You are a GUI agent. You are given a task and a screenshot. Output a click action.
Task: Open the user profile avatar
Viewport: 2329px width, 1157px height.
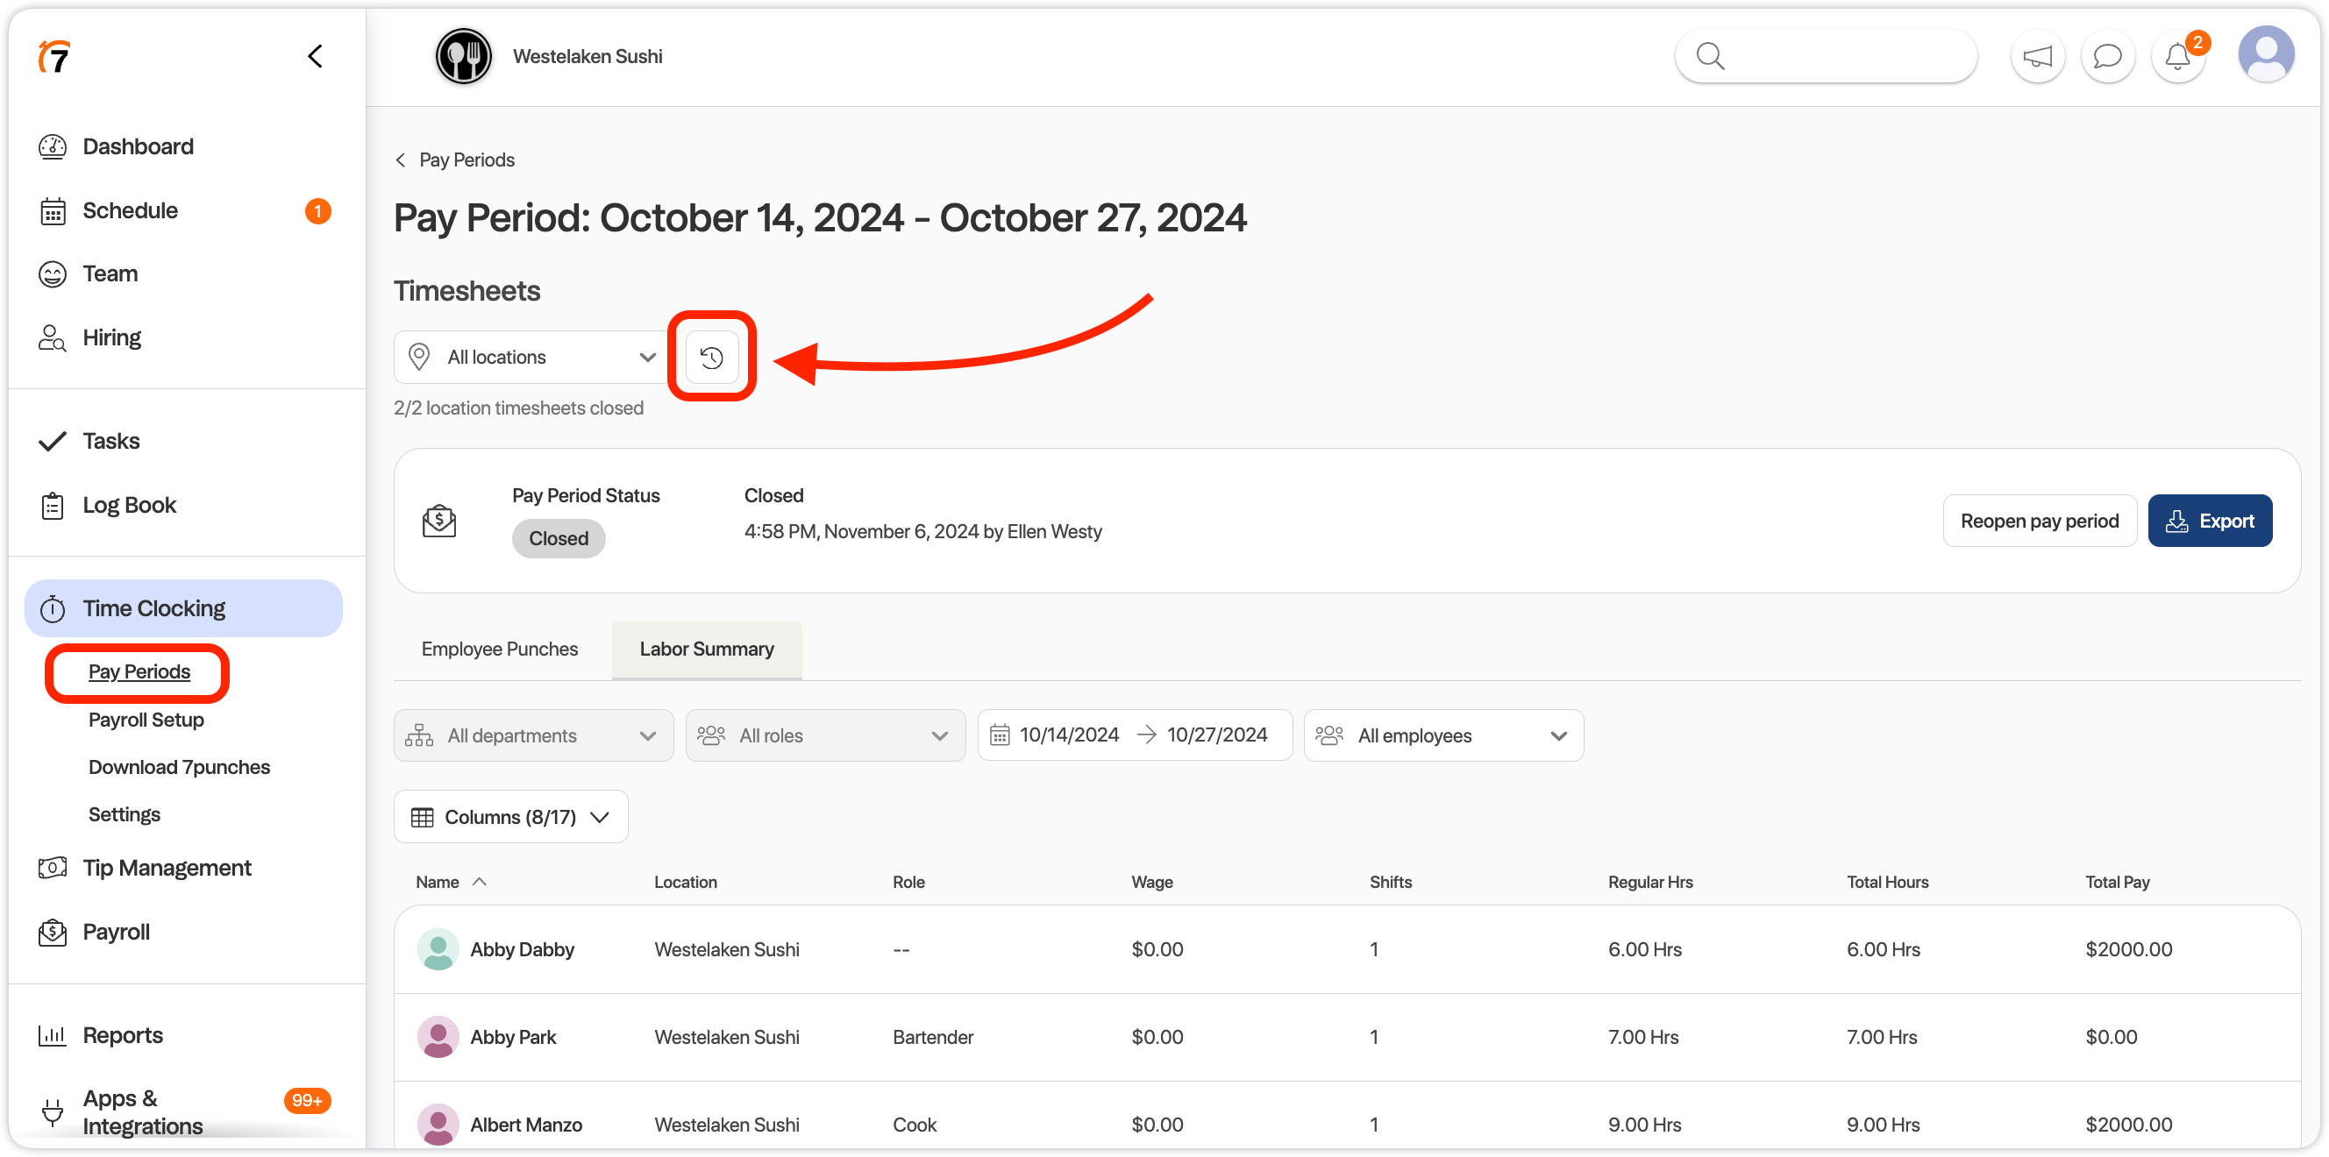[2265, 55]
